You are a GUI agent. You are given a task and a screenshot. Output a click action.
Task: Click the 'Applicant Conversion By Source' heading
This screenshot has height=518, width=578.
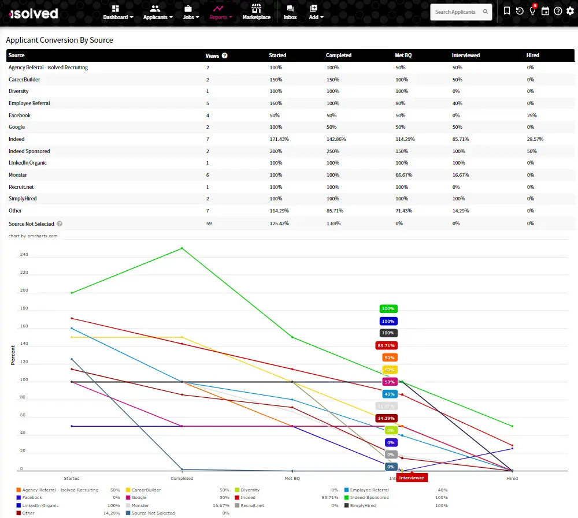(60, 40)
